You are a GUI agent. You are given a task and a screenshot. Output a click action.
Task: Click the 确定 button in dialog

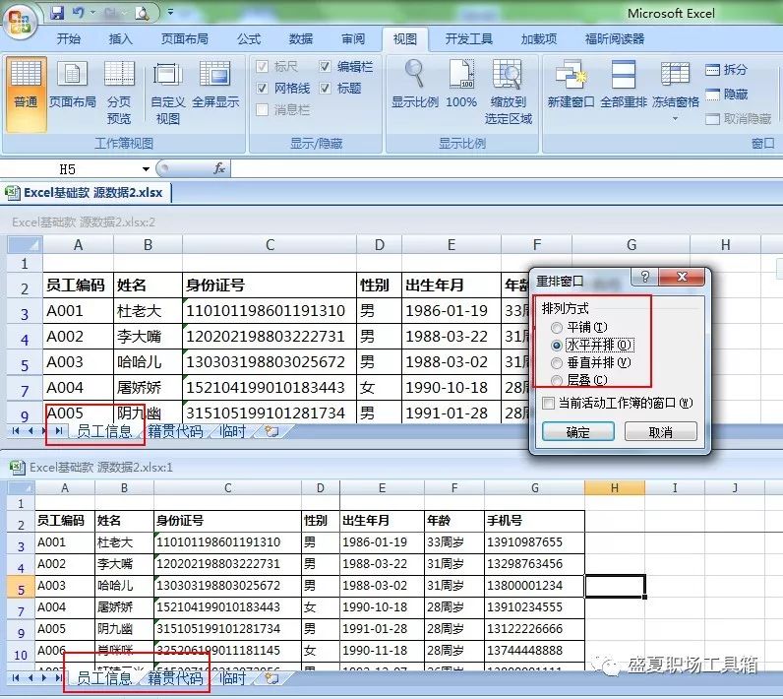(577, 431)
